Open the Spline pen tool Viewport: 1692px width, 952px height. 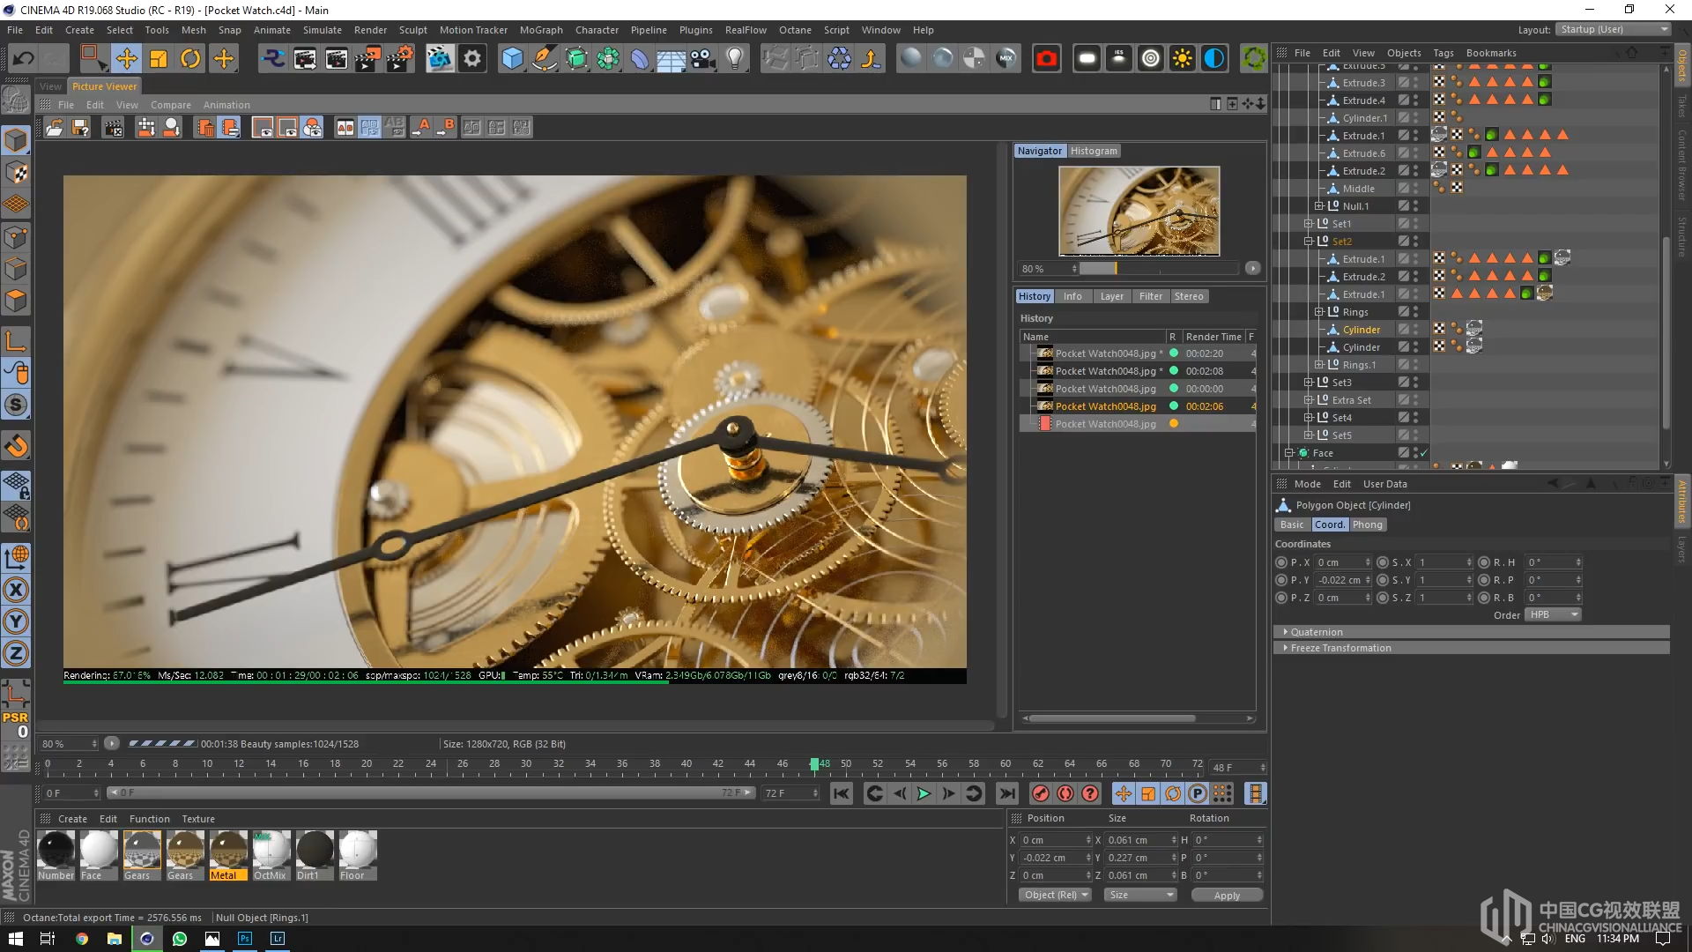[545, 59]
